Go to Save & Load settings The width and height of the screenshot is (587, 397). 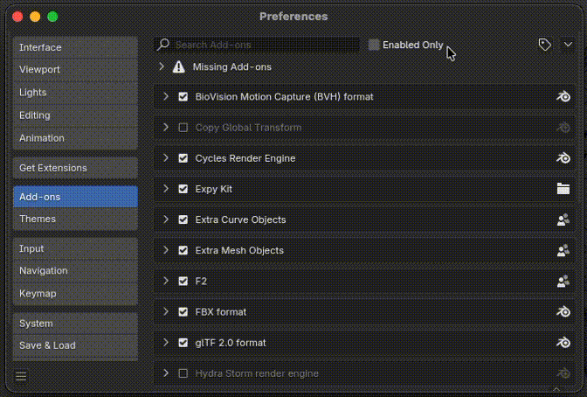(75, 345)
